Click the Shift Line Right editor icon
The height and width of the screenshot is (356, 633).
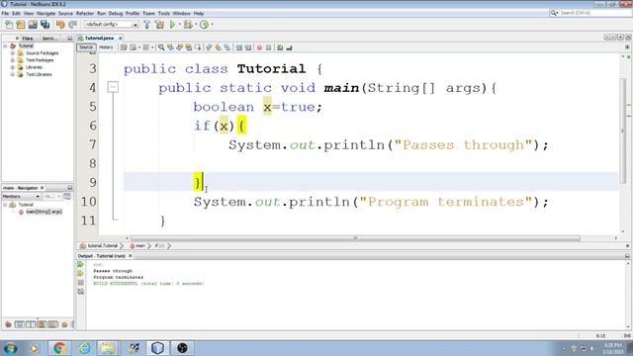pos(248,47)
